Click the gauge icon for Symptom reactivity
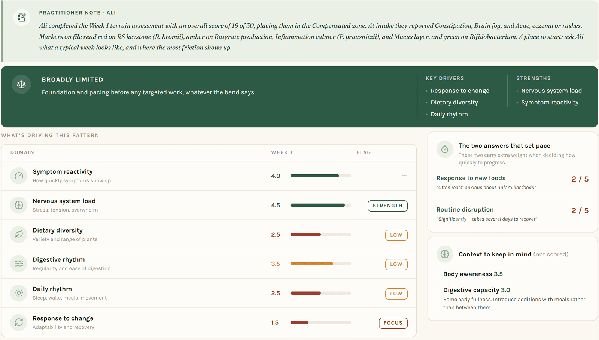Viewport: 599px width, 340px height. [19, 176]
